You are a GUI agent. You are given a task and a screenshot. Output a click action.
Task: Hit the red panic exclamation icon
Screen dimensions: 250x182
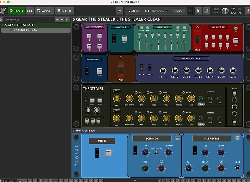click(248, 11)
